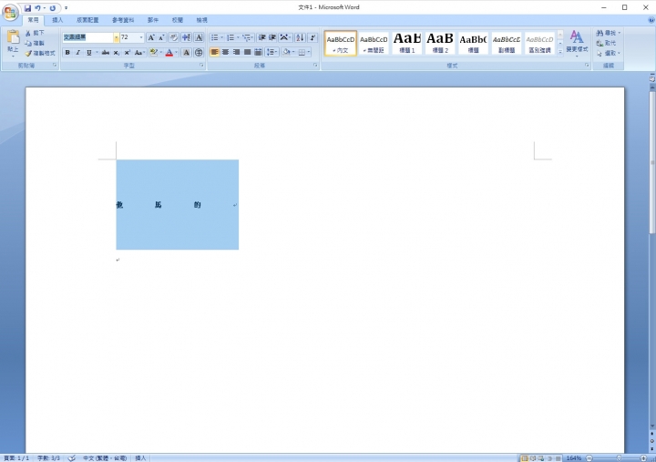Open Change Styles (變更樣式) menu
Image resolution: width=656 pixels, height=462 pixels.
pyautogui.click(x=577, y=43)
